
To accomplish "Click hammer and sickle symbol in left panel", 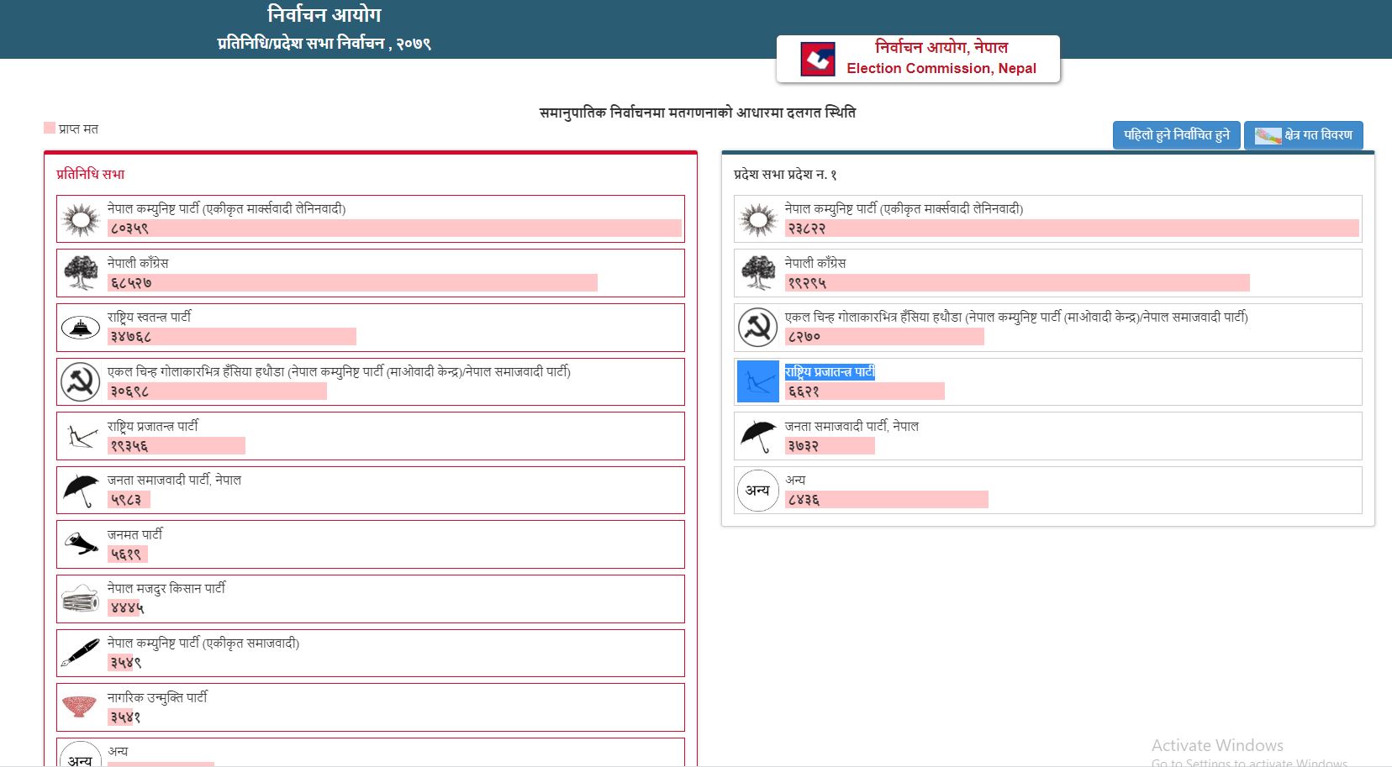I will (x=81, y=382).
